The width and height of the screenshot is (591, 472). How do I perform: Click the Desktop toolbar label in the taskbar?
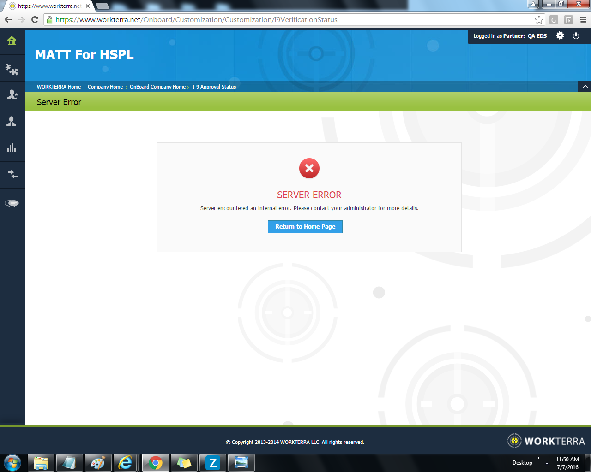(x=522, y=463)
